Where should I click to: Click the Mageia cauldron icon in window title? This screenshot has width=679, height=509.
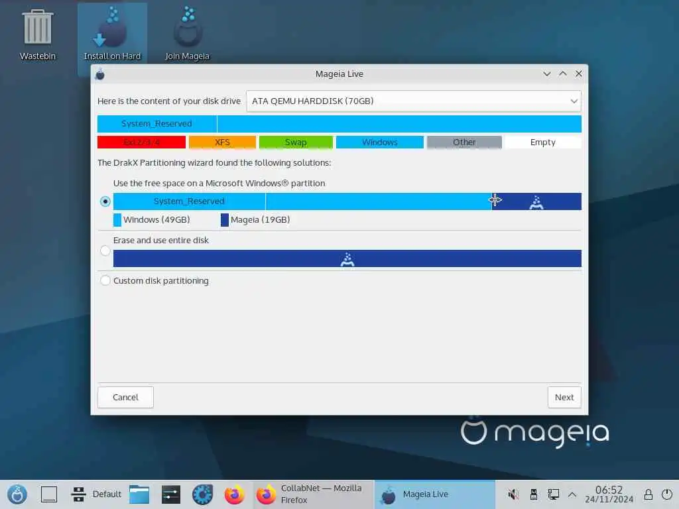coord(100,74)
